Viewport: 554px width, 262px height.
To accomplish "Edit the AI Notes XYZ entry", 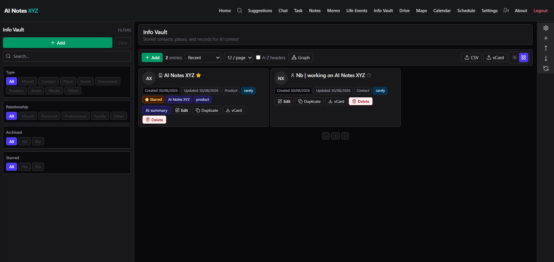I will 181,110.
